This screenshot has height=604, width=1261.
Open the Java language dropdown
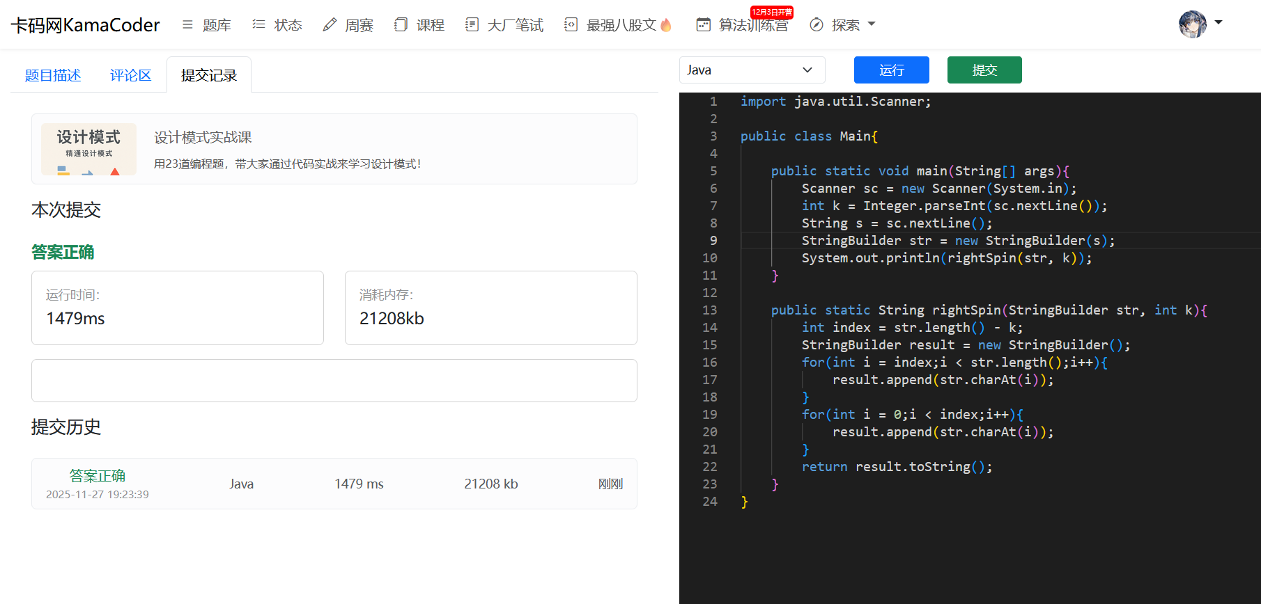pos(752,70)
